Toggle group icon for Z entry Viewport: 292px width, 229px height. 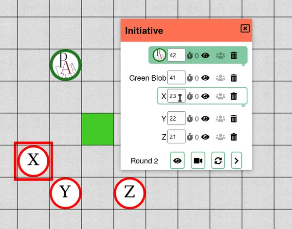(x=220, y=137)
